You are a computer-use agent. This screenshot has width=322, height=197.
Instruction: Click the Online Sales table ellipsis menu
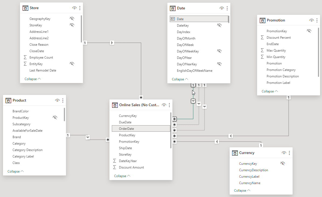(x=169, y=105)
